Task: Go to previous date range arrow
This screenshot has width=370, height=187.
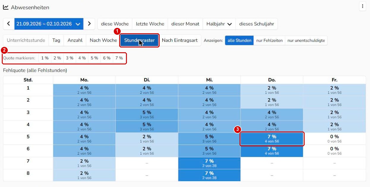Action: click(x=9, y=24)
